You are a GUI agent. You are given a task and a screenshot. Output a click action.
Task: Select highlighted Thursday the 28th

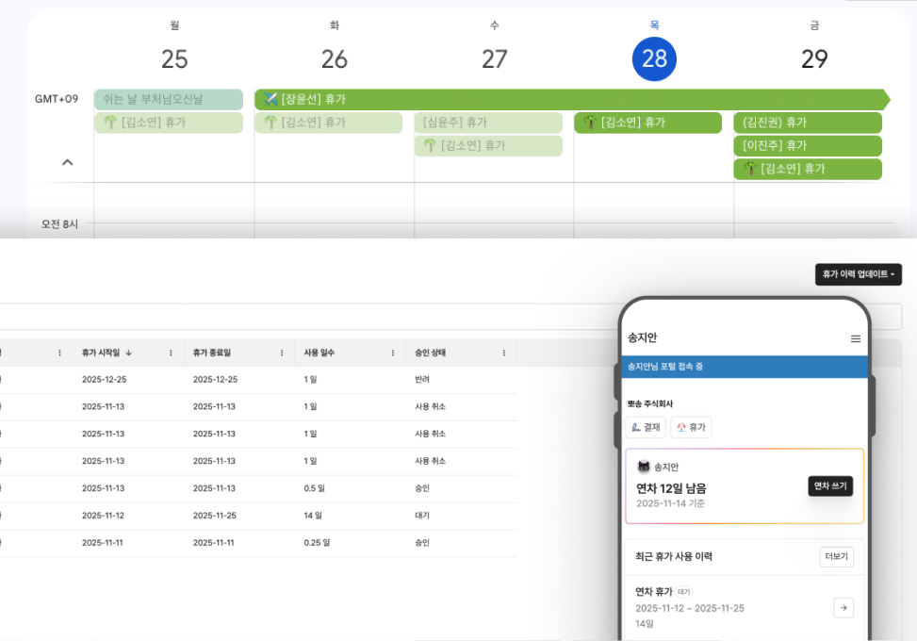click(x=654, y=59)
